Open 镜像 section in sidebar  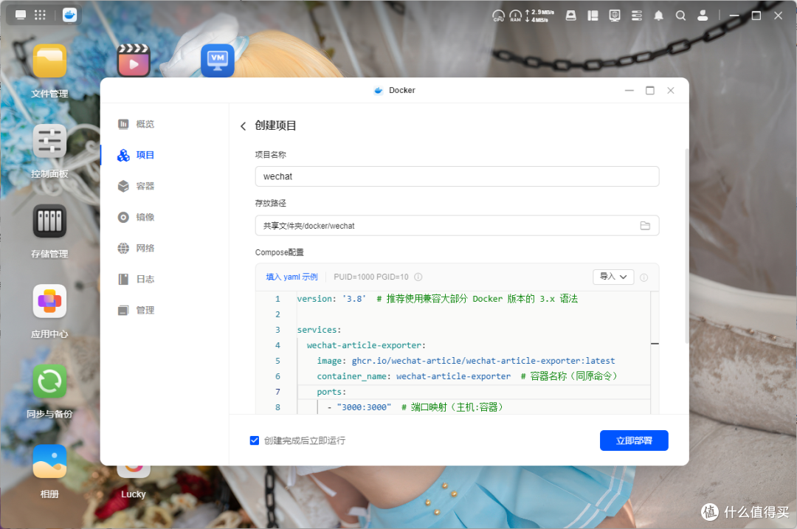click(x=137, y=217)
